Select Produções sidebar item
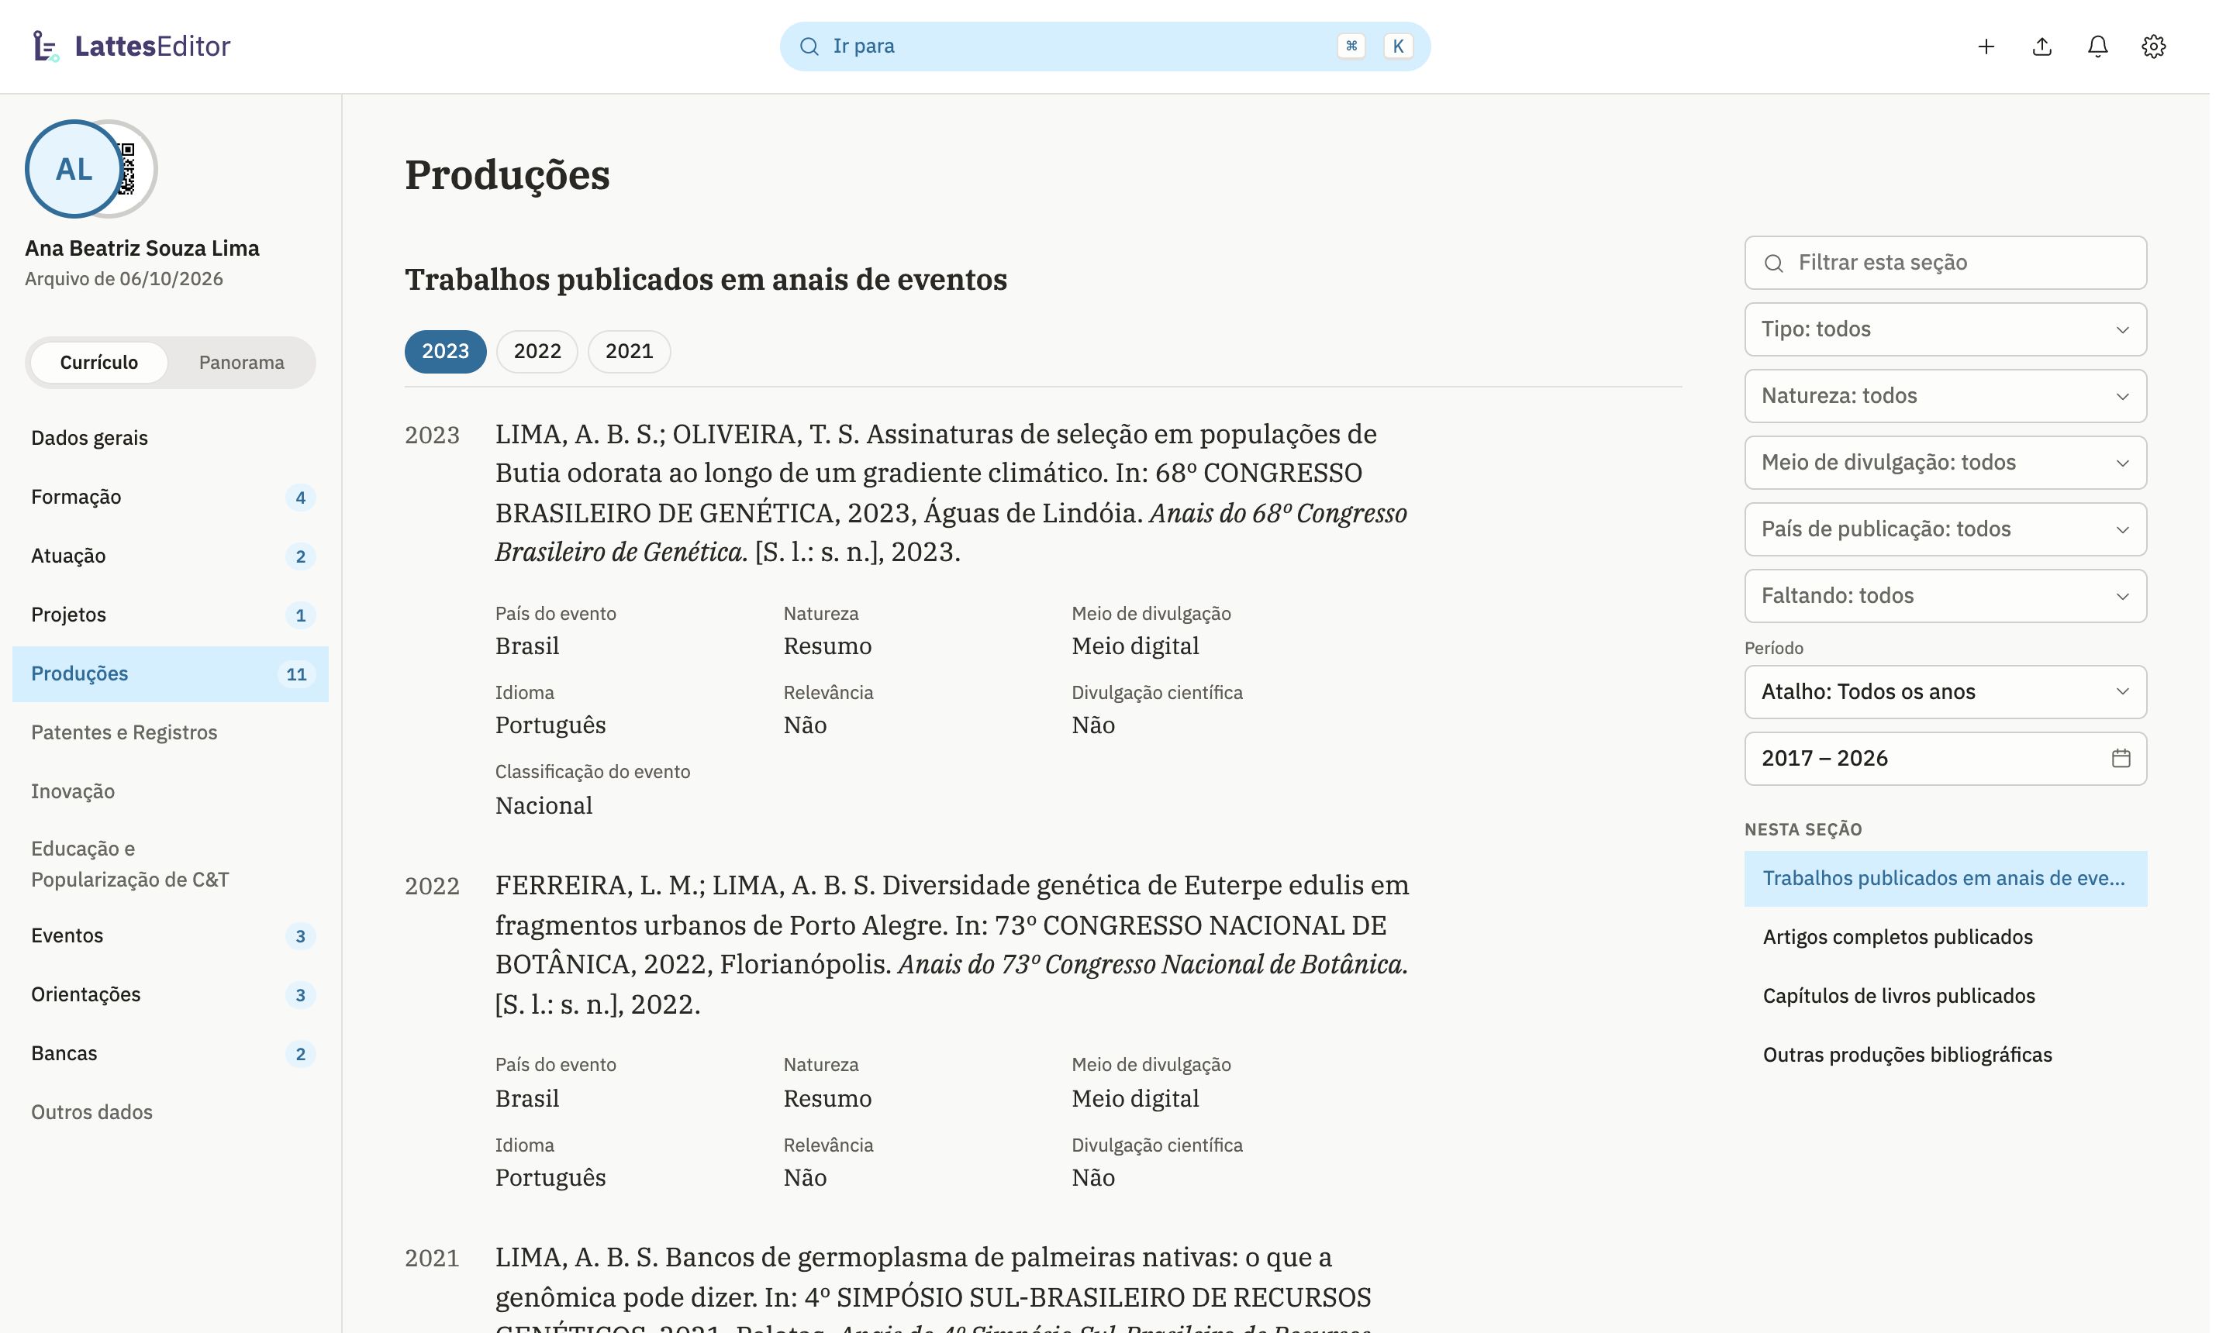The width and height of the screenshot is (2233, 1333). [x=171, y=673]
